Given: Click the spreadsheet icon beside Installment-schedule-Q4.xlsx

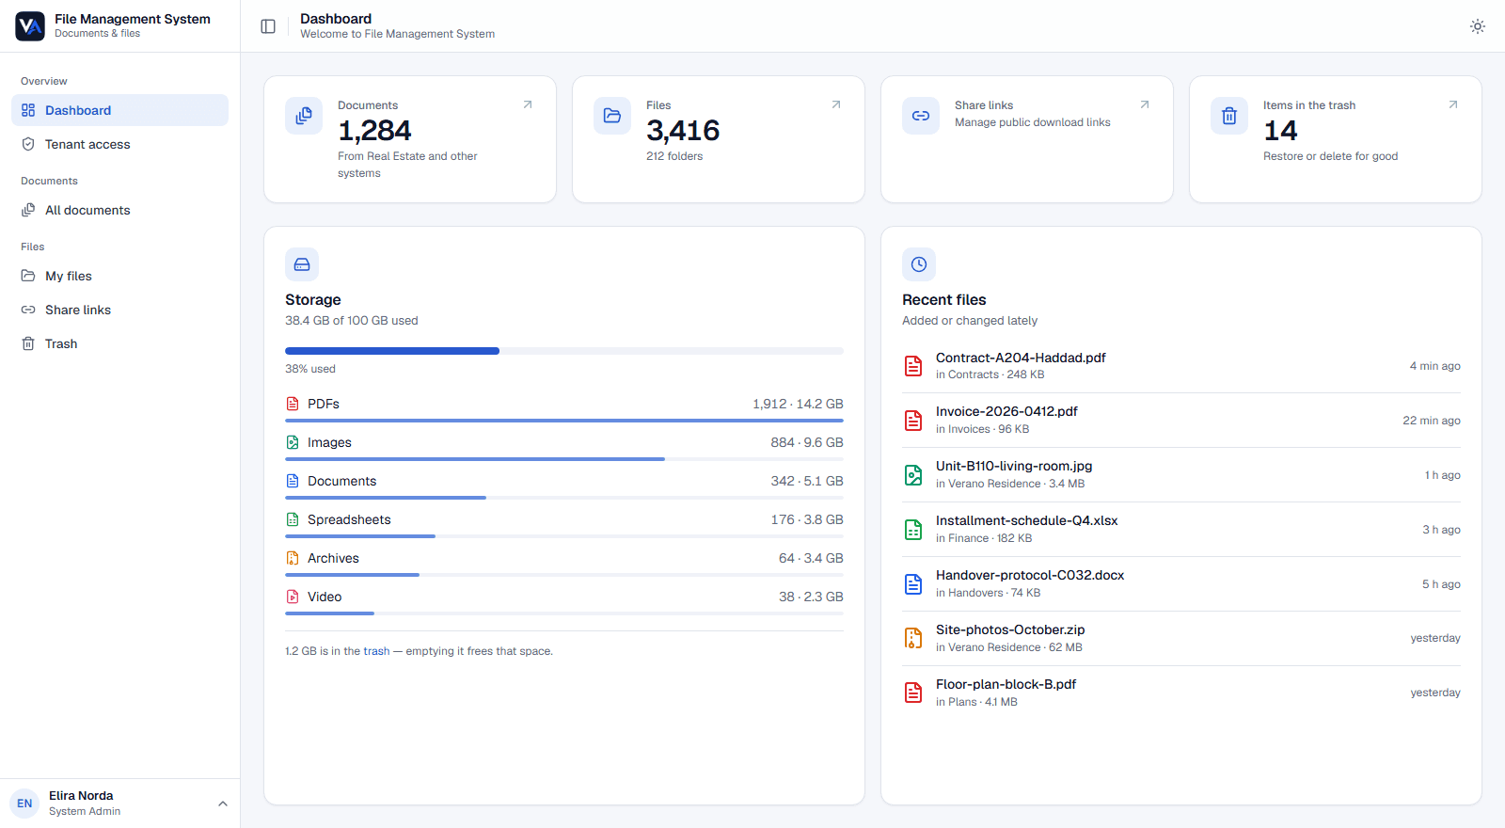Looking at the screenshot, I should point(913,530).
